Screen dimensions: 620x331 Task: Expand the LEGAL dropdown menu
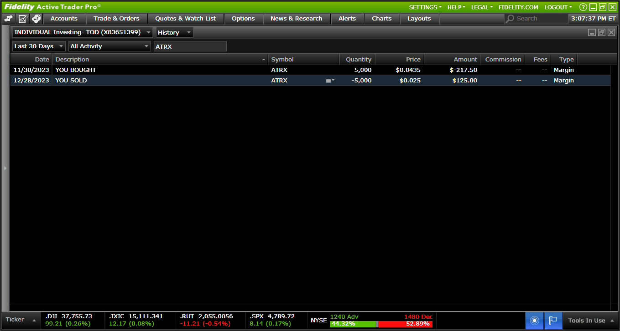point(482,7)
